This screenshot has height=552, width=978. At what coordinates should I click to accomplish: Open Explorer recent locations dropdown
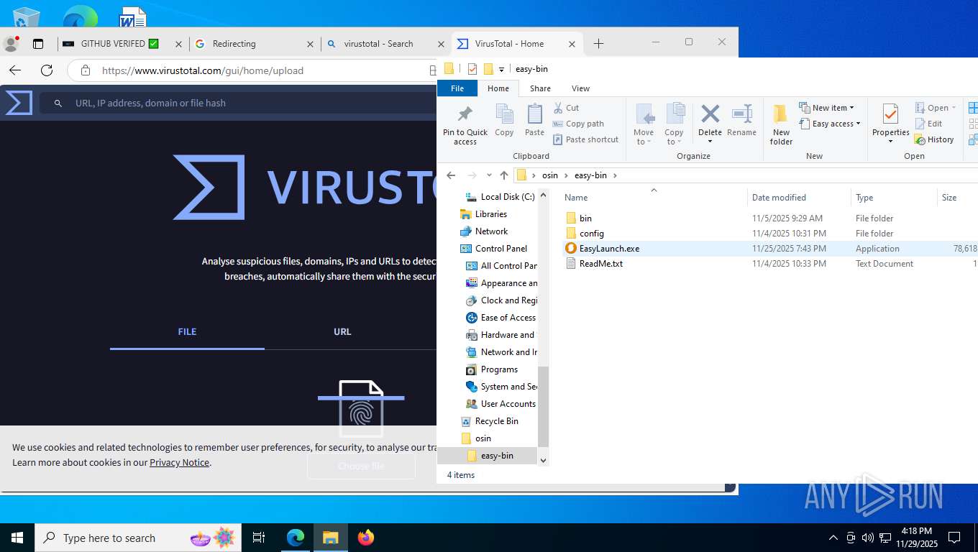pos(489,175)
